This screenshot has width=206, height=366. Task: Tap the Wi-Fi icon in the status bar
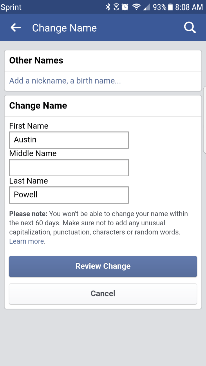point(135,7)
